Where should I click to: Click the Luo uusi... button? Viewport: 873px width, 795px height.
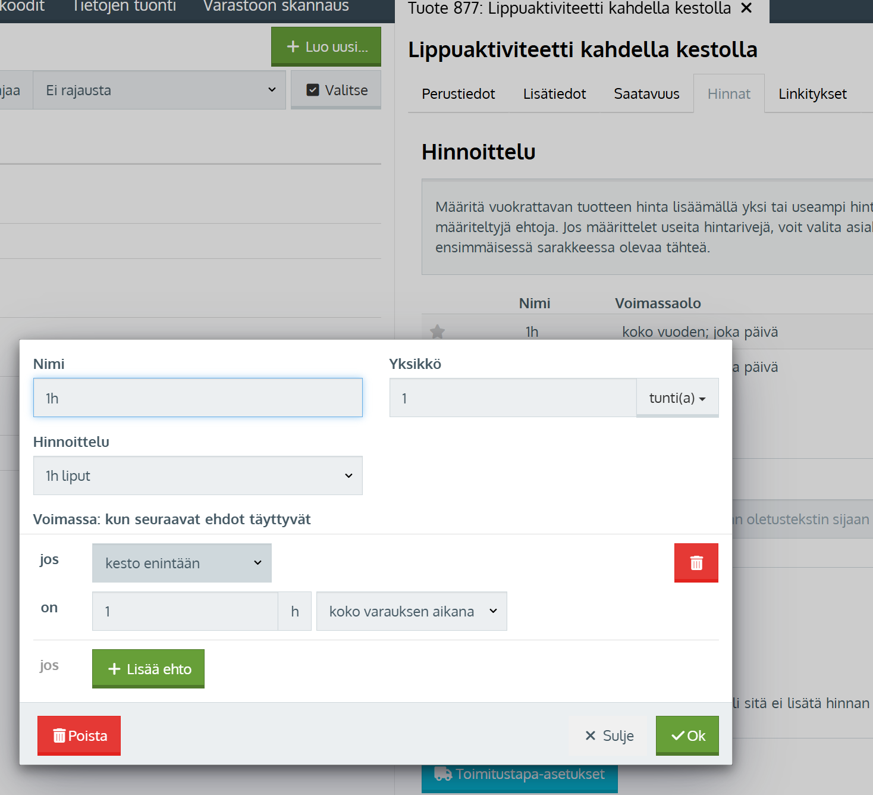coord(326,46)
